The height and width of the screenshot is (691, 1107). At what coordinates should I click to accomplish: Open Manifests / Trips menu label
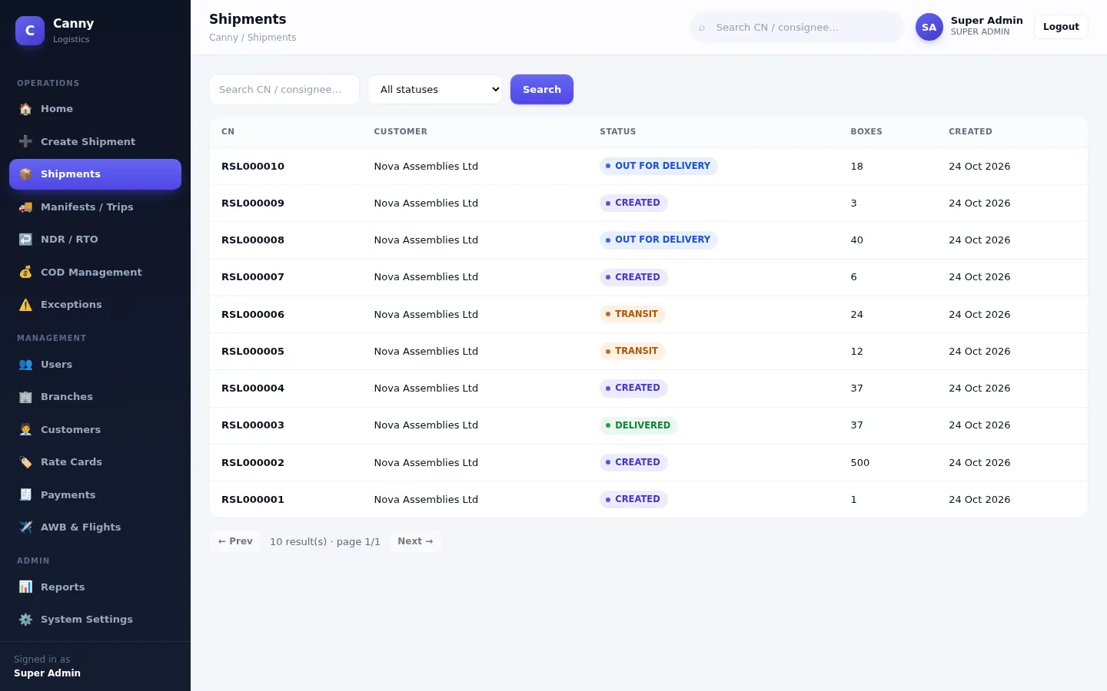point(87,207)
